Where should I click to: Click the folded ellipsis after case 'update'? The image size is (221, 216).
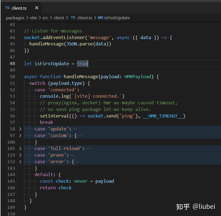[x=75, y=129]
